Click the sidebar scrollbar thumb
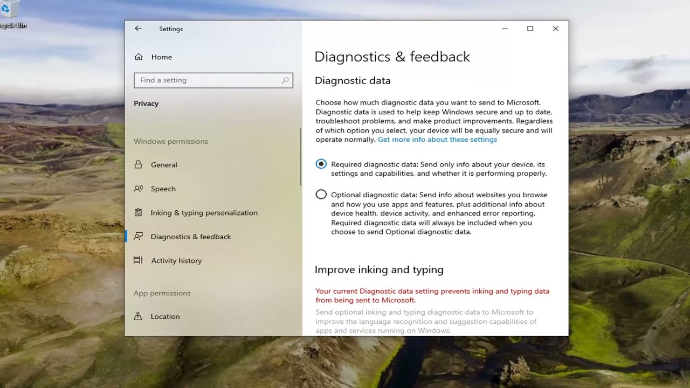Screen dimensions: 690x388 point(300,157)
